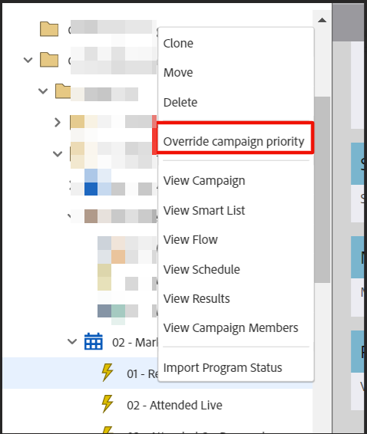
Task: Click the tree scrollbar up arrow
Action: (x=322, y=20)
